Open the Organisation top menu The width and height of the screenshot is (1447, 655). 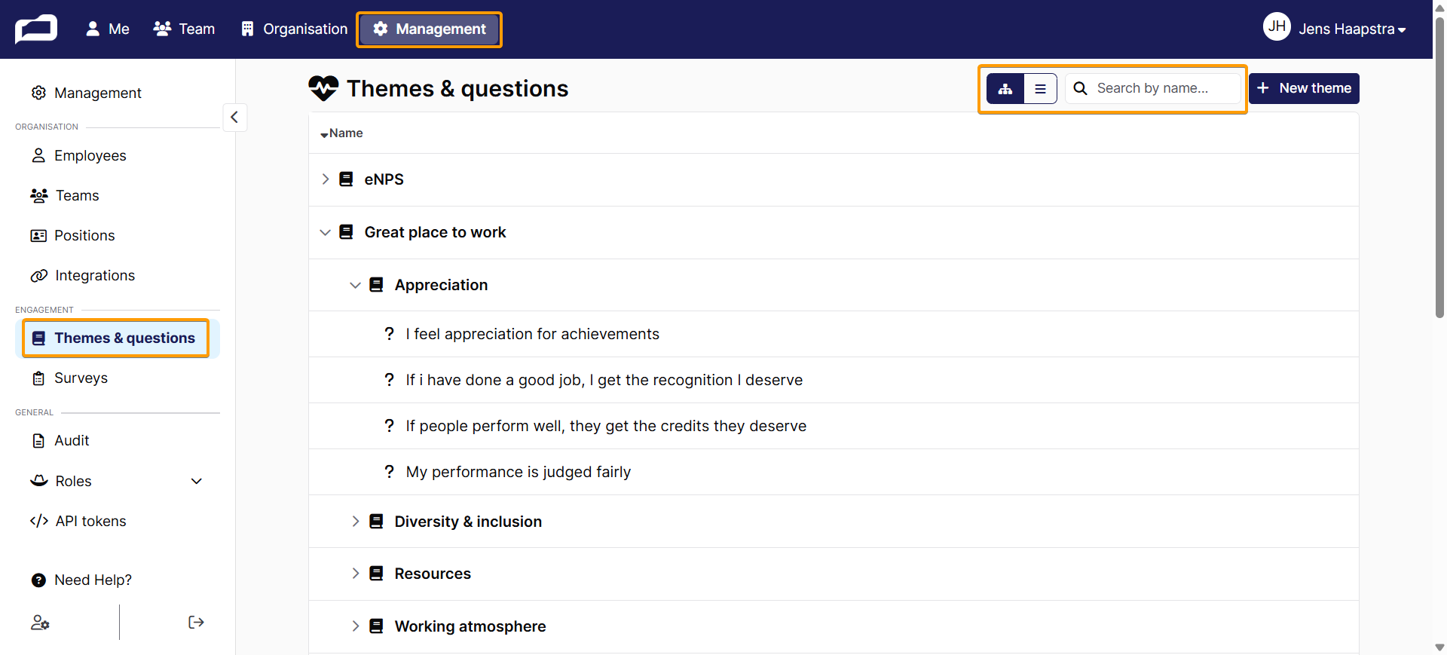pos(294,29)
